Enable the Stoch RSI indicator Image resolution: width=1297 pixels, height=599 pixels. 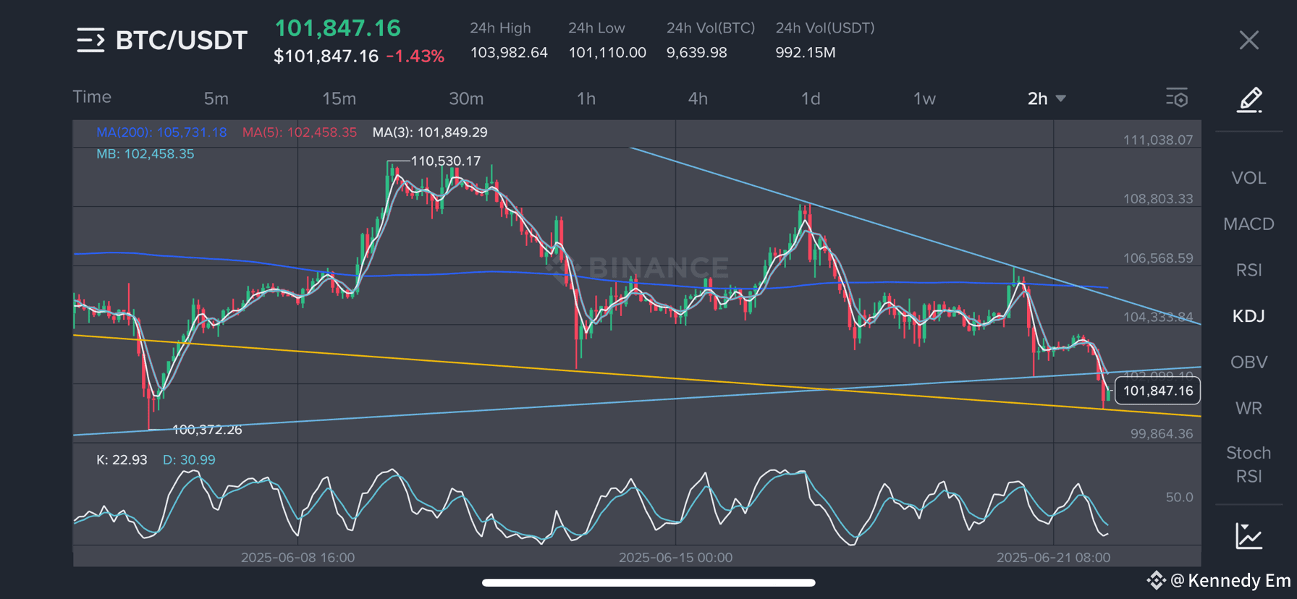(x=1249, y=464)
